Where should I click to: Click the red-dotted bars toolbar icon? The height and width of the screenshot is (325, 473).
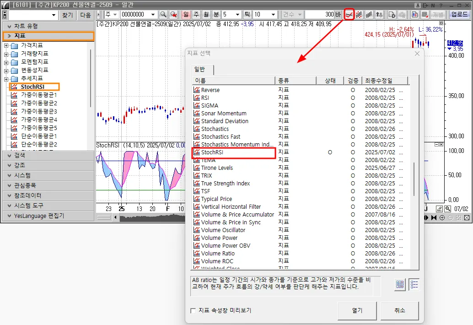tap(359, 15)
